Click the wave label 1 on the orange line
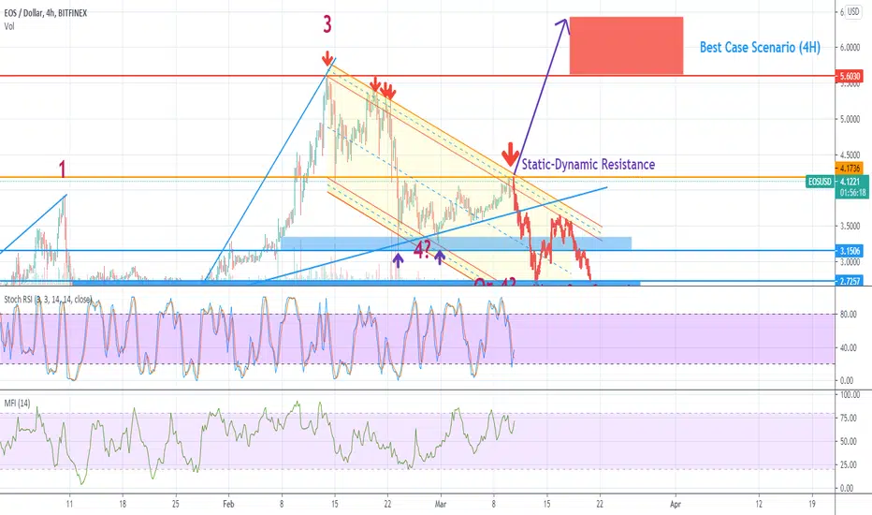This screenshot has width=872, height=515. coord(63,169)
